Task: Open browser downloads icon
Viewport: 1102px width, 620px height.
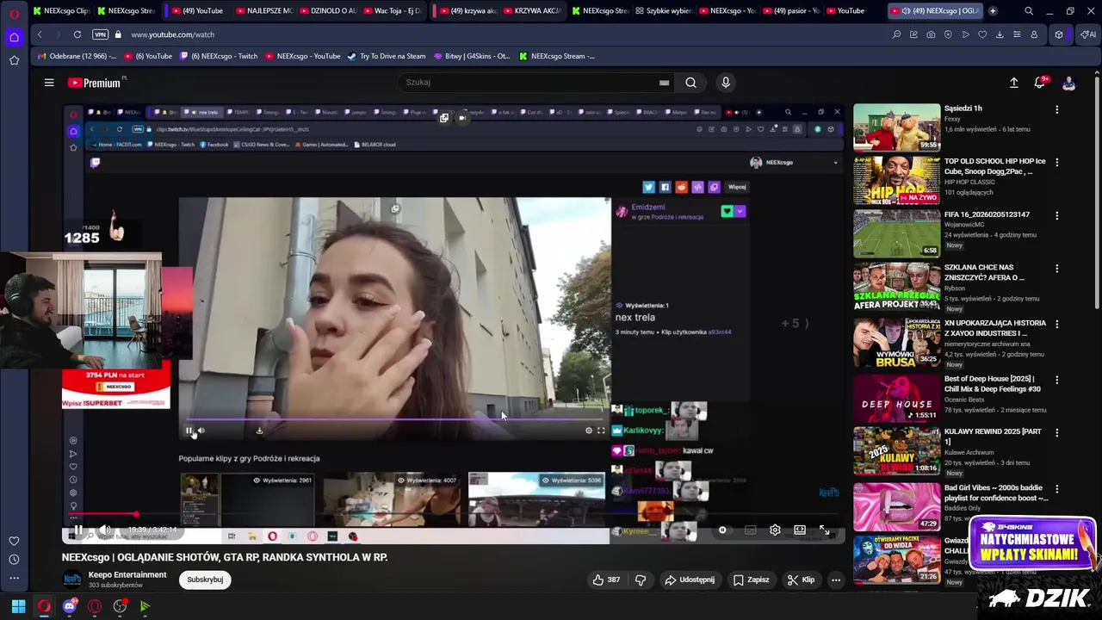Action: pyautogui.click(x=1000, y=34)
